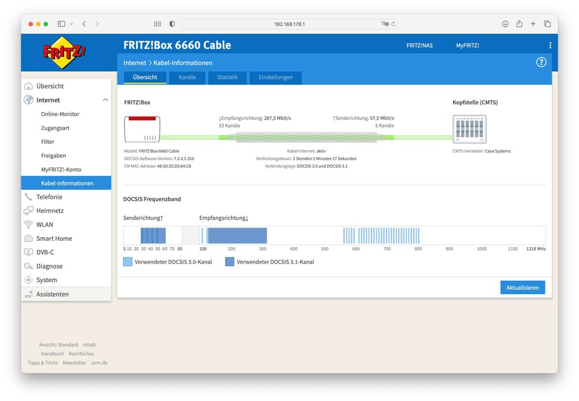This screenshot has width=579, height=401.
Task: Go forward with Safari forward arrow
Action: coord(97,24)
